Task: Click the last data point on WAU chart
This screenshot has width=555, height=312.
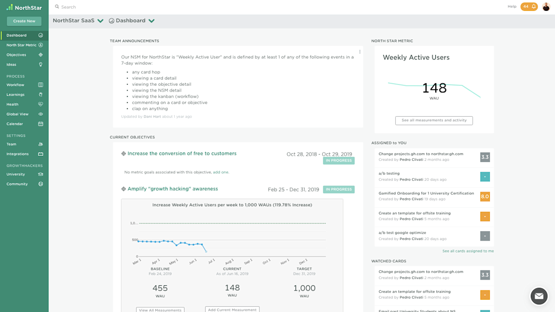Action: [207, 251]
